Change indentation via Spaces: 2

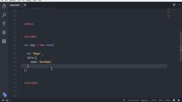click(145, 100)
